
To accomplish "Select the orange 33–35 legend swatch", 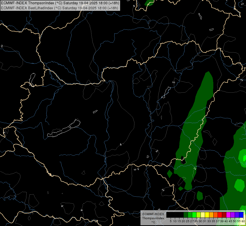I will point(211,215).
